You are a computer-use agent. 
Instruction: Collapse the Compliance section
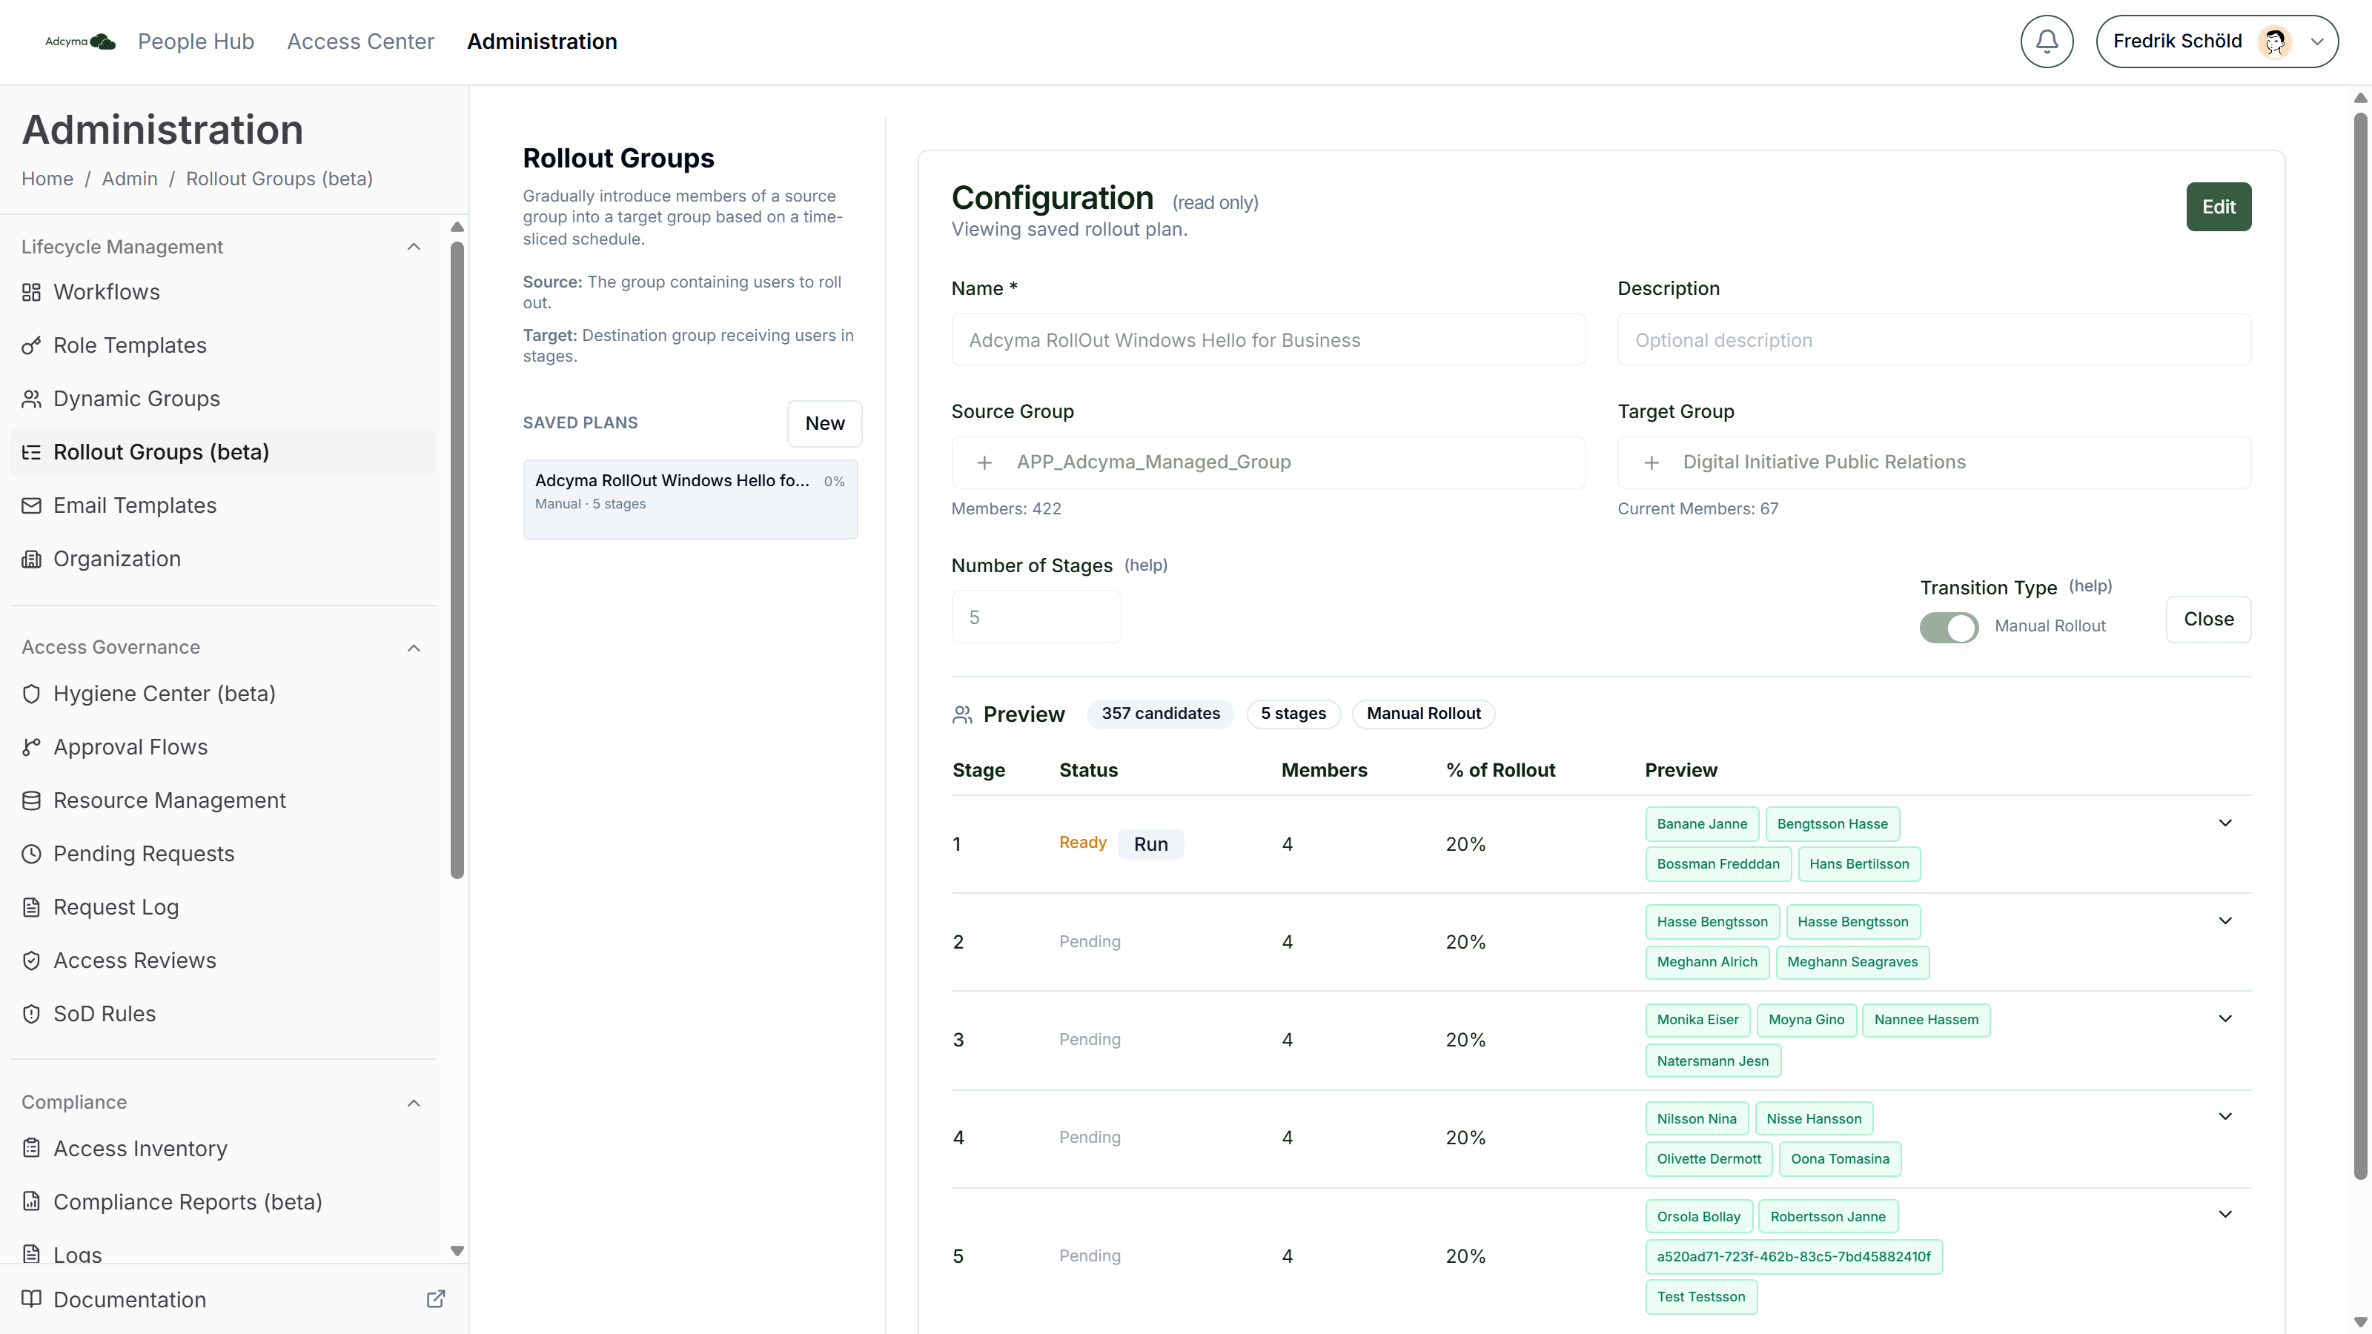(414, 1103)
